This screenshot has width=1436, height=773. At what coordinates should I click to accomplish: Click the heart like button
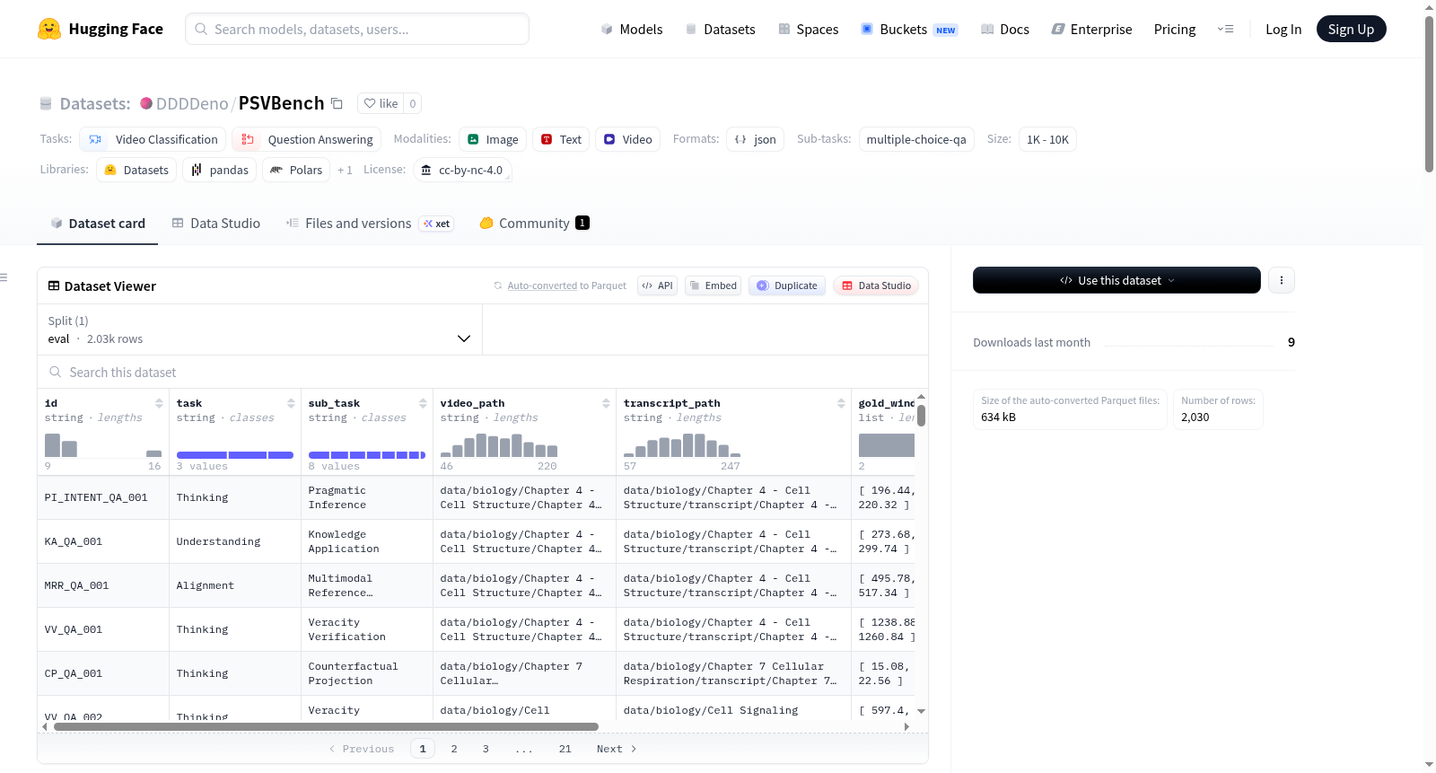[381, 103]
